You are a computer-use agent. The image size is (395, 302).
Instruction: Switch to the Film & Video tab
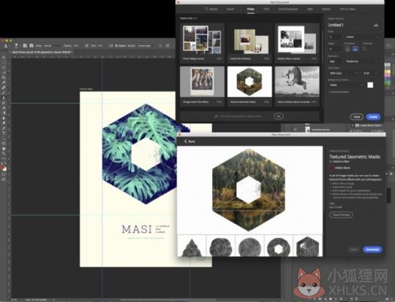(x=347, y=9)
